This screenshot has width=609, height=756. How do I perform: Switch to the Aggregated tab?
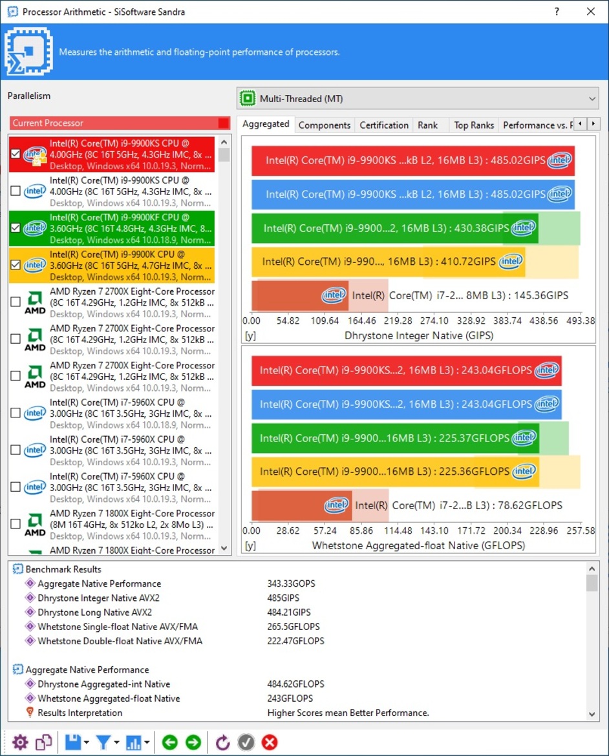coord(266,124)
